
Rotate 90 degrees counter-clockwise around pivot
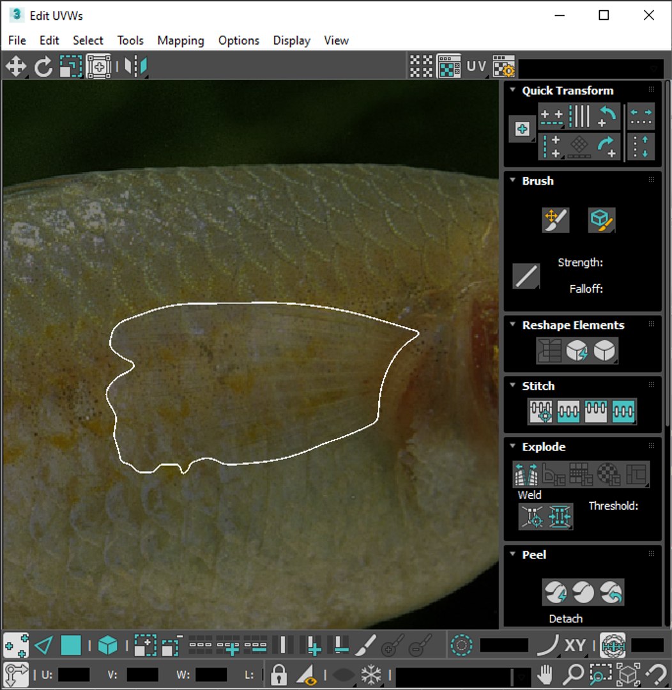pyautogui.click(x=607, y=117)
